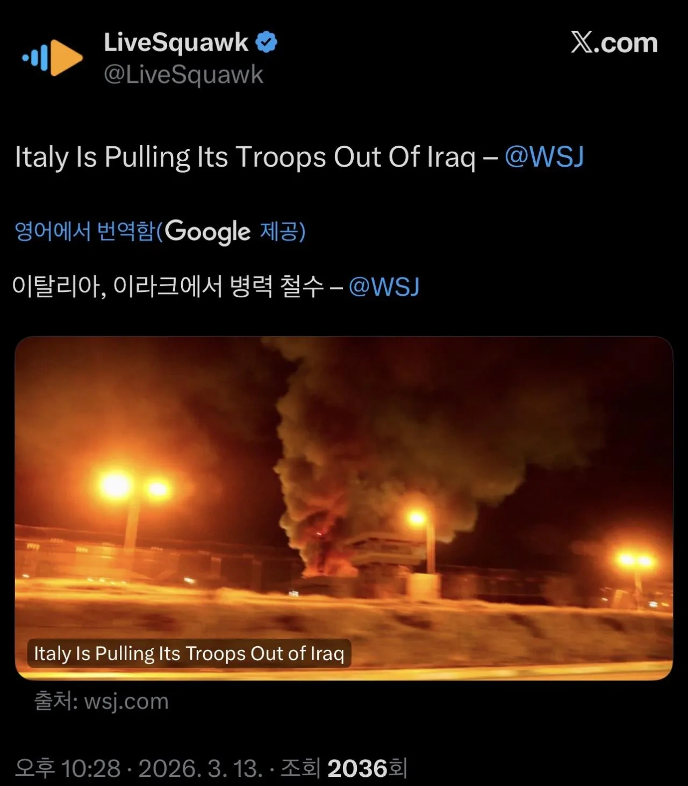The width and height of the screenshot is (688, 786).
Task: Click the bright street lamp in photo
Action: [x=116, y=487]
